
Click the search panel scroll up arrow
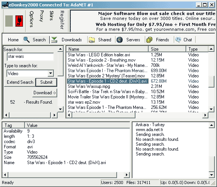tap(60, 49)
